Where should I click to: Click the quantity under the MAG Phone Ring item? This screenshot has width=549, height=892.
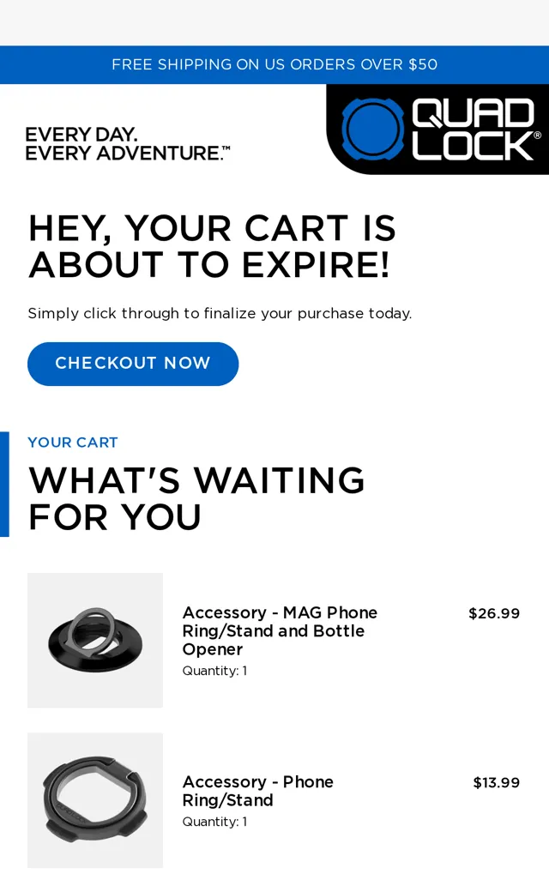pyautogui.click(x=214, y=671)
